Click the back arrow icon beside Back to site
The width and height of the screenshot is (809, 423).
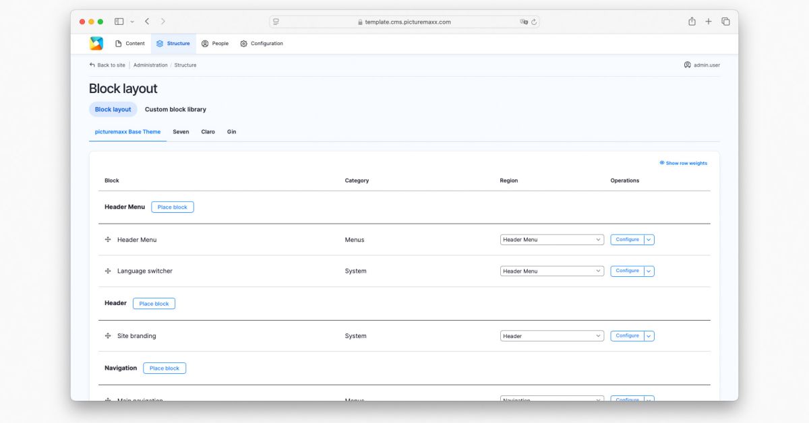(x=92, y=65)
